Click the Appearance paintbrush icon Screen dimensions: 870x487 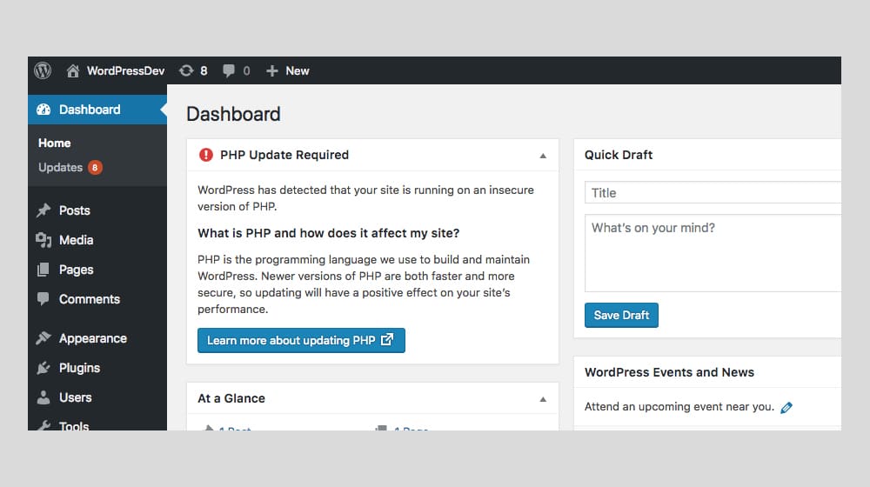point(43,337)
